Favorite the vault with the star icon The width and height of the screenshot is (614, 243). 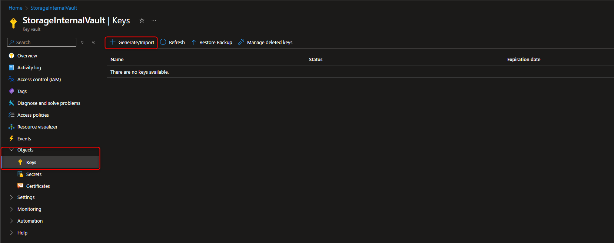(142, 20)
